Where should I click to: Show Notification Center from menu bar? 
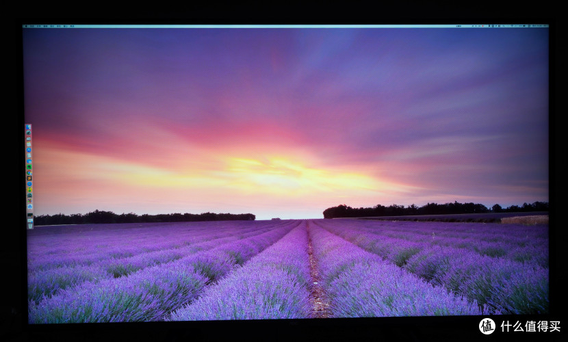coord(545,26)
